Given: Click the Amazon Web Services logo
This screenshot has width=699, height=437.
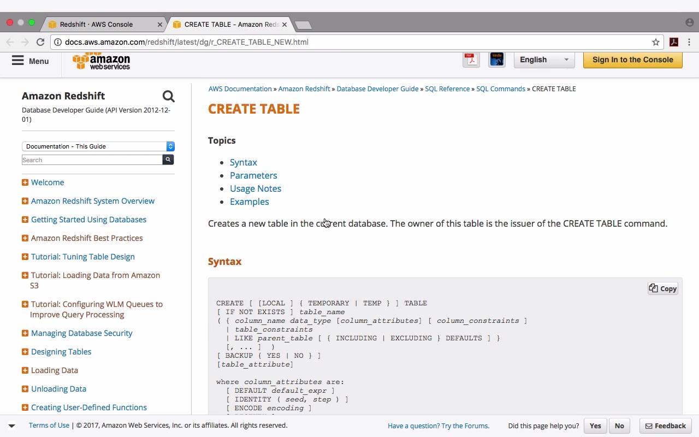Looking at the screenshot, I should (x=102, y=61).
